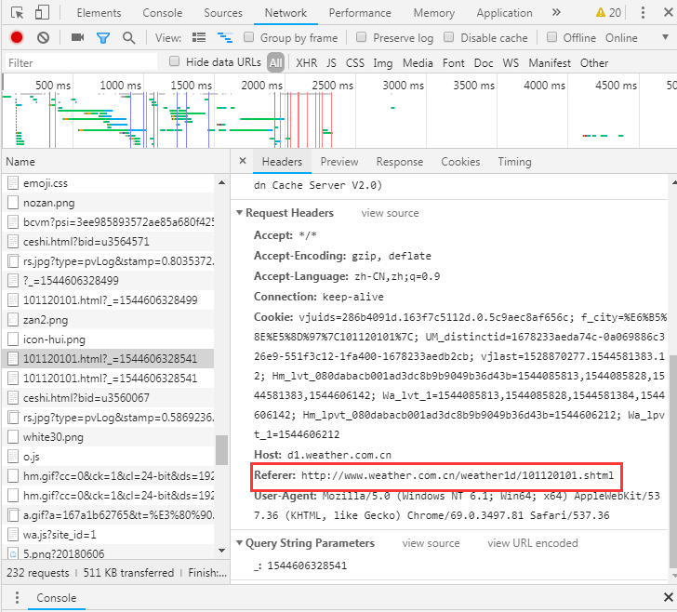
Task: Enable Group by frame checkbox
Action: point(248,37)
